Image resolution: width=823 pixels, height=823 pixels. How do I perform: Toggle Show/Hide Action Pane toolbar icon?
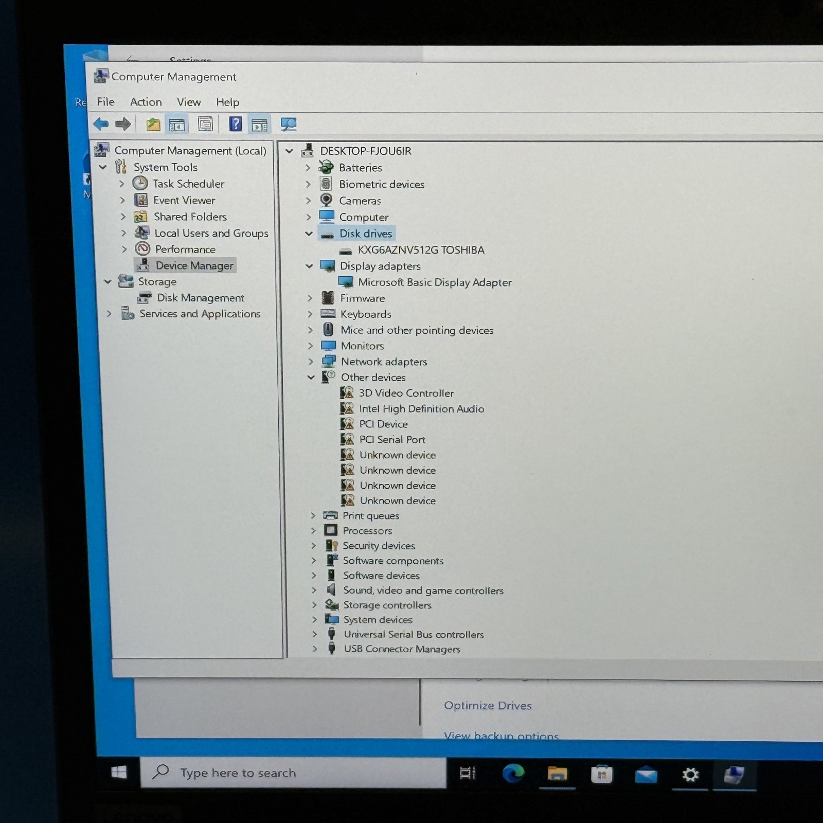click(x=259, y=124)
